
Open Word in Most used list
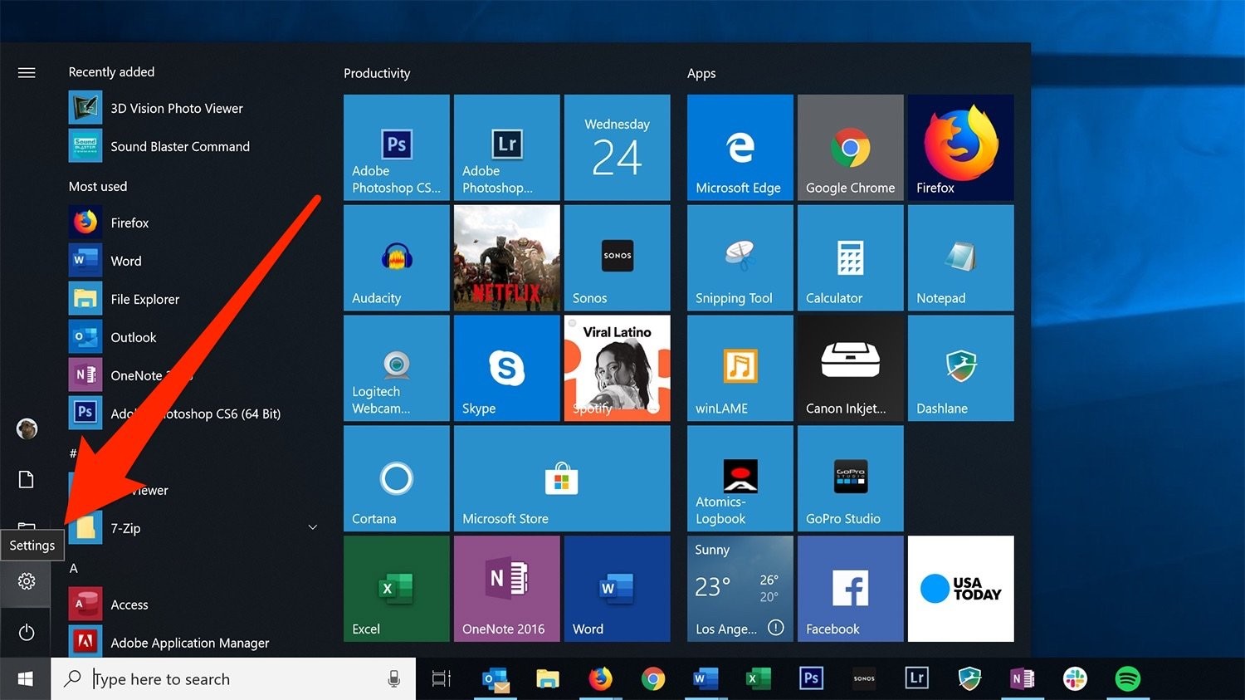pyautogui.click(x=105, y=261)
